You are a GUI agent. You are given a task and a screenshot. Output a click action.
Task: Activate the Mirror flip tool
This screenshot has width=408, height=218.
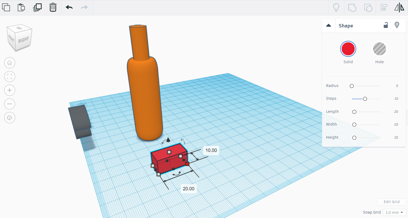(x=399, y=8)
